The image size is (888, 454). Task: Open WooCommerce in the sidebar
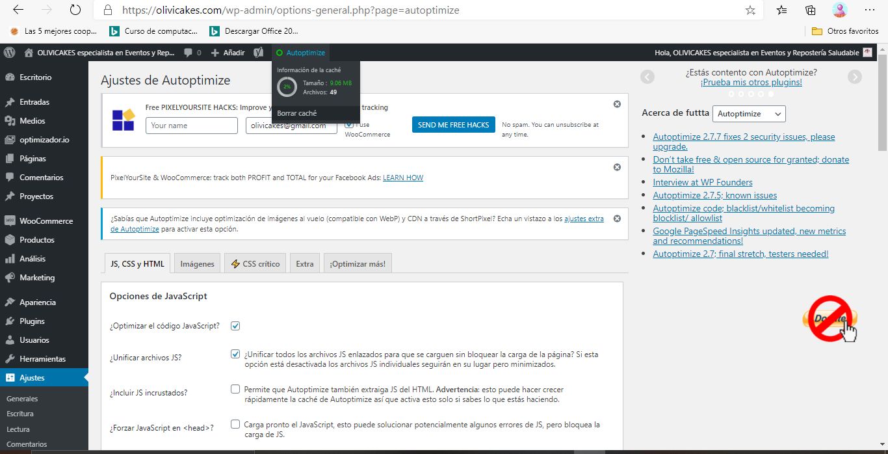44,221
